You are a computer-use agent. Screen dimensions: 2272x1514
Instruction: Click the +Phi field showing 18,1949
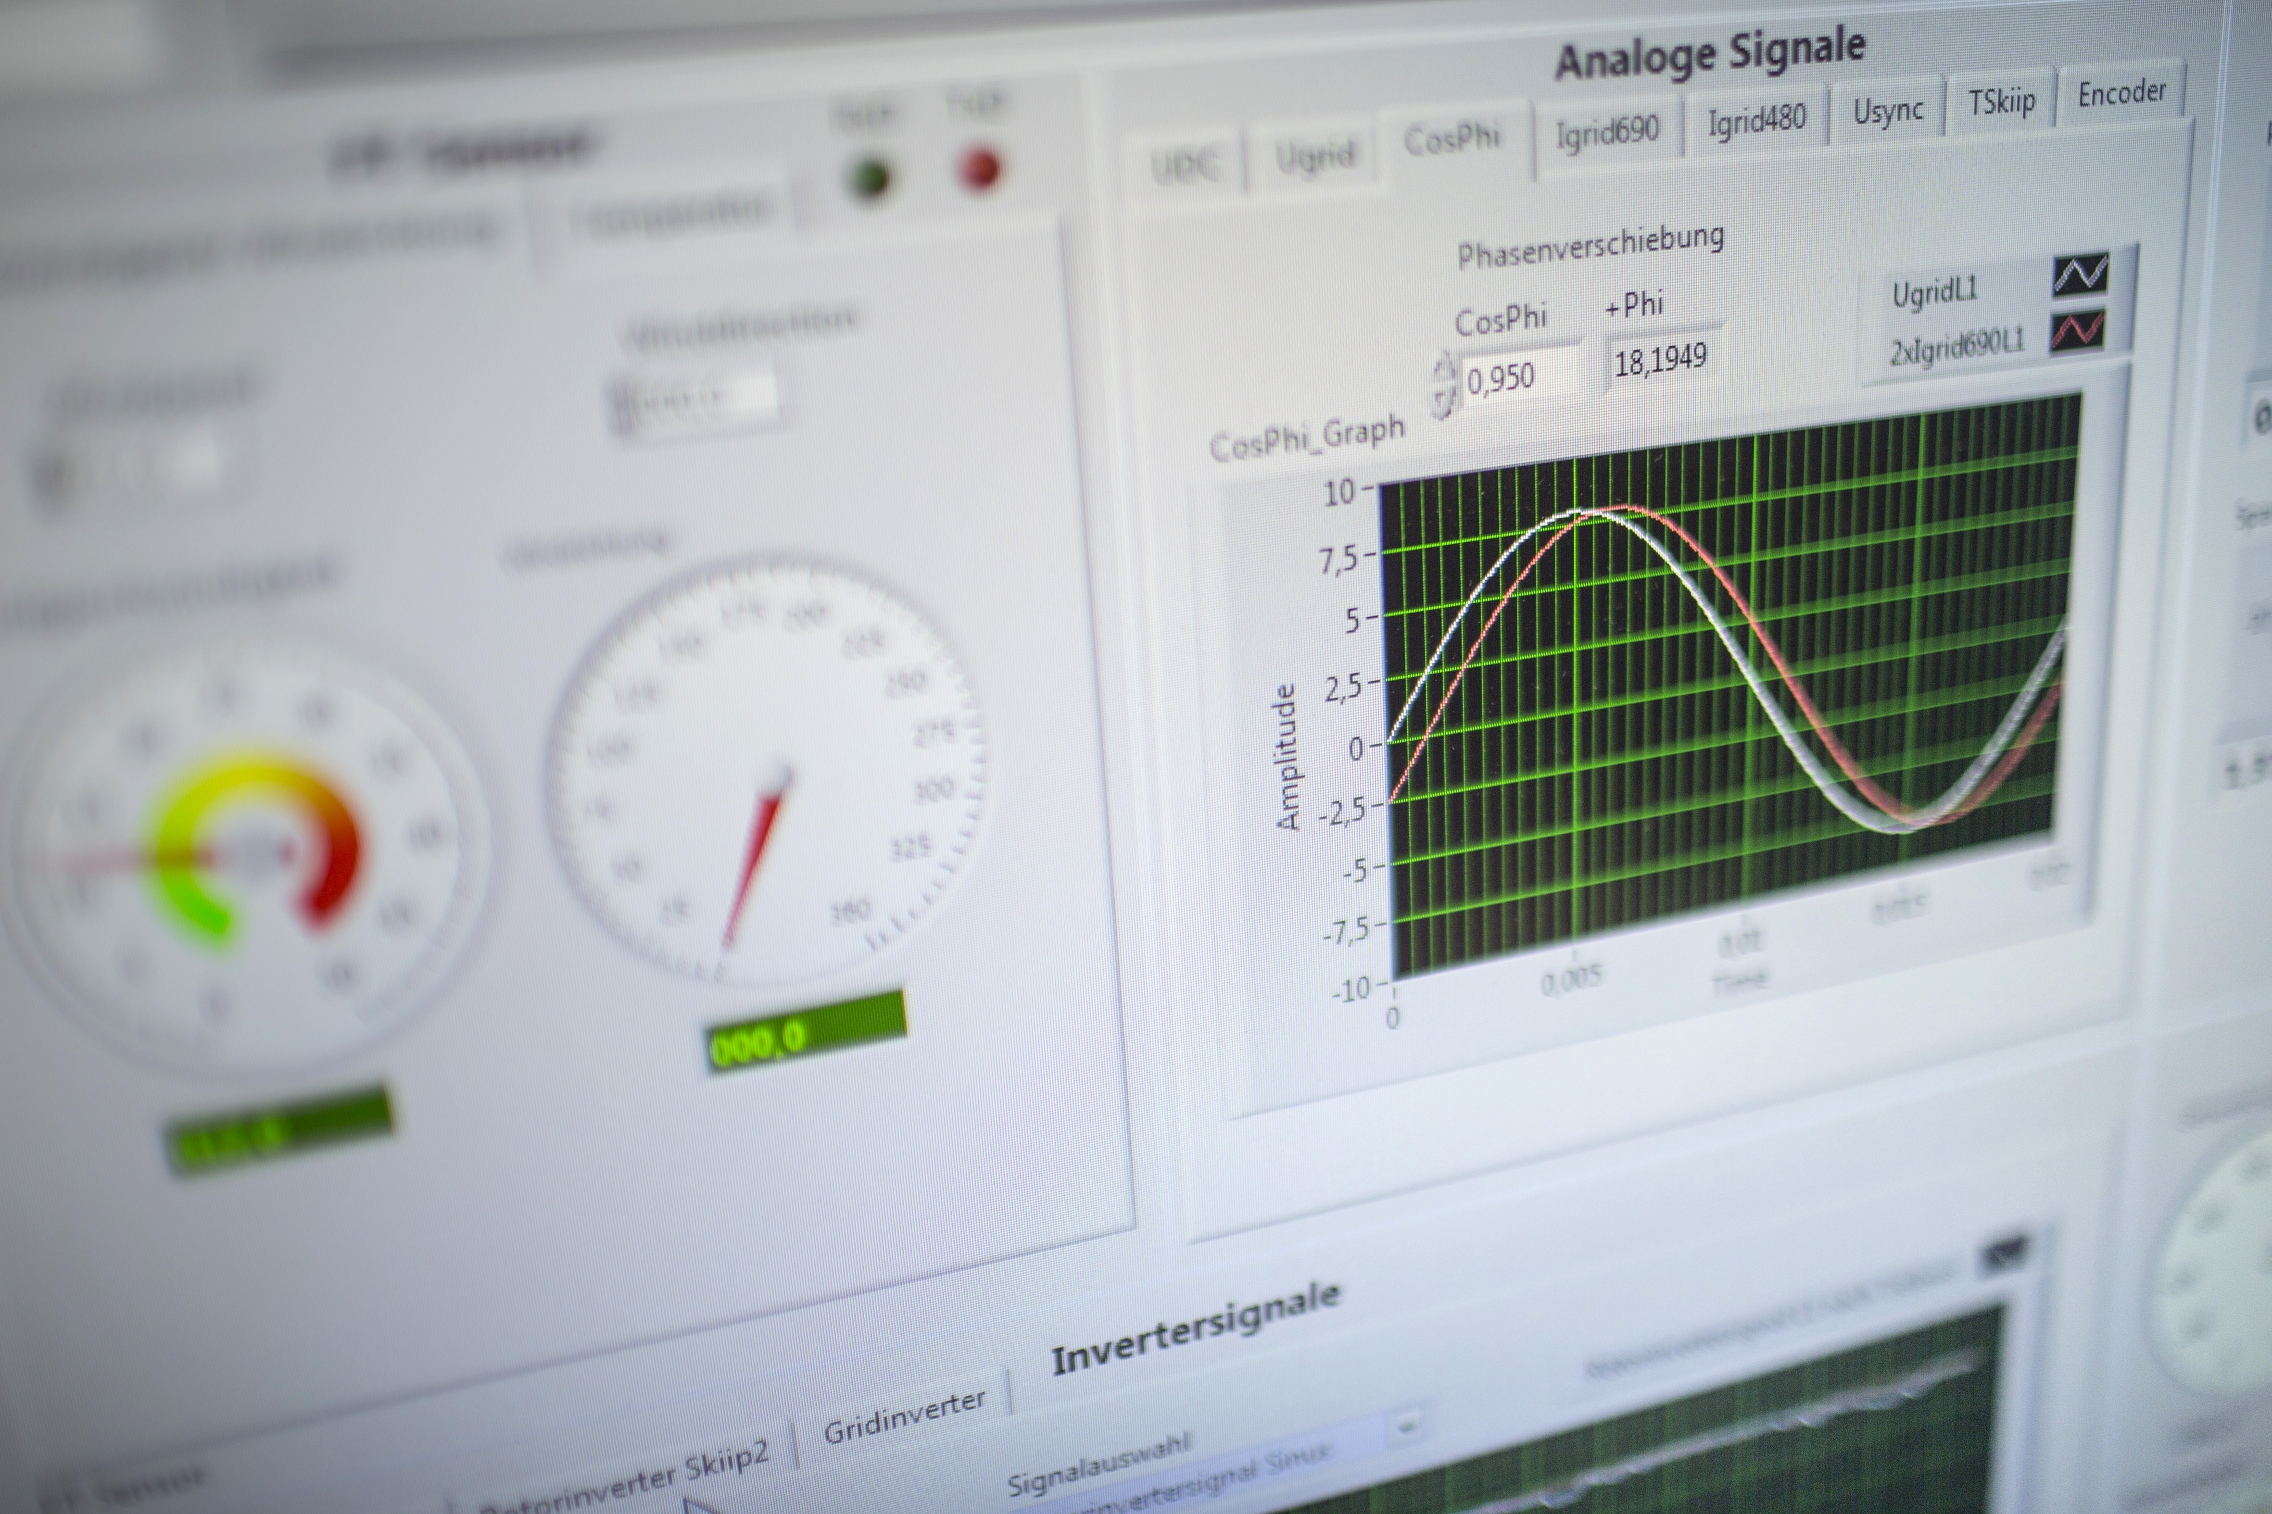[1662, 361]
